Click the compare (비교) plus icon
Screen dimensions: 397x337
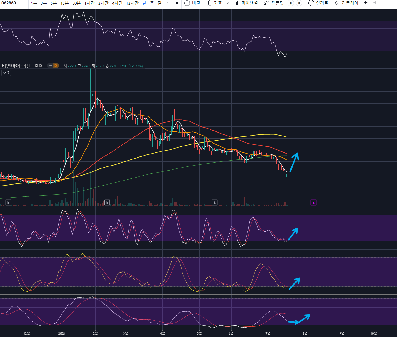pyautogui.click(x=187, y=3)
